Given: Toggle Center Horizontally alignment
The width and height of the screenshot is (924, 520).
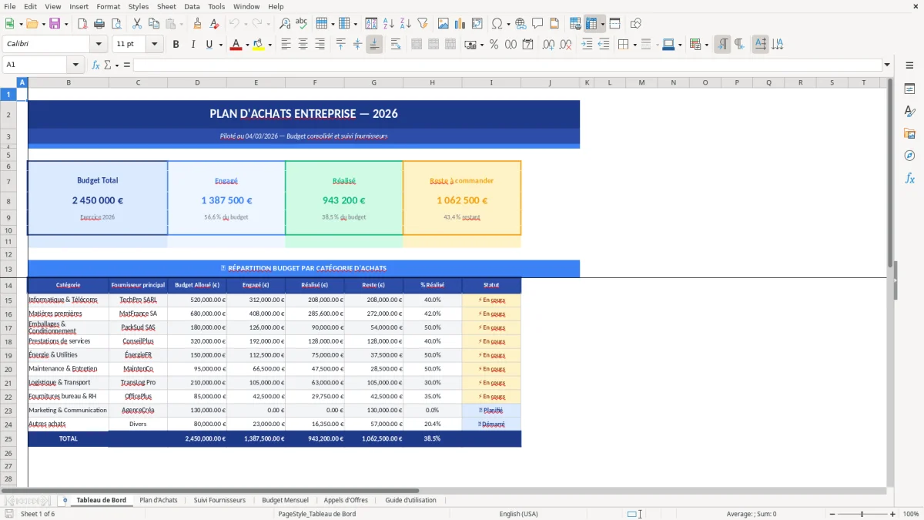Looking at the screenshot, I should pyautogui.click(x=303, y=45).
